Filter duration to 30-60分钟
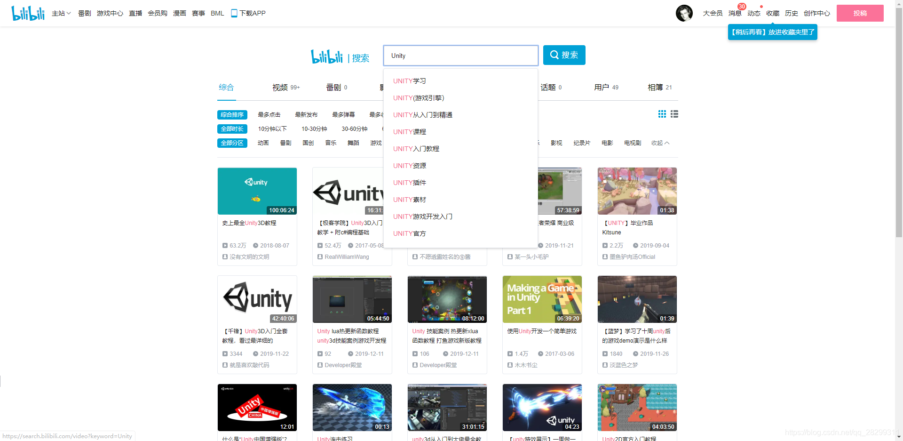The height and width of the screenshot is (441, 903). (x=355, y=129)
